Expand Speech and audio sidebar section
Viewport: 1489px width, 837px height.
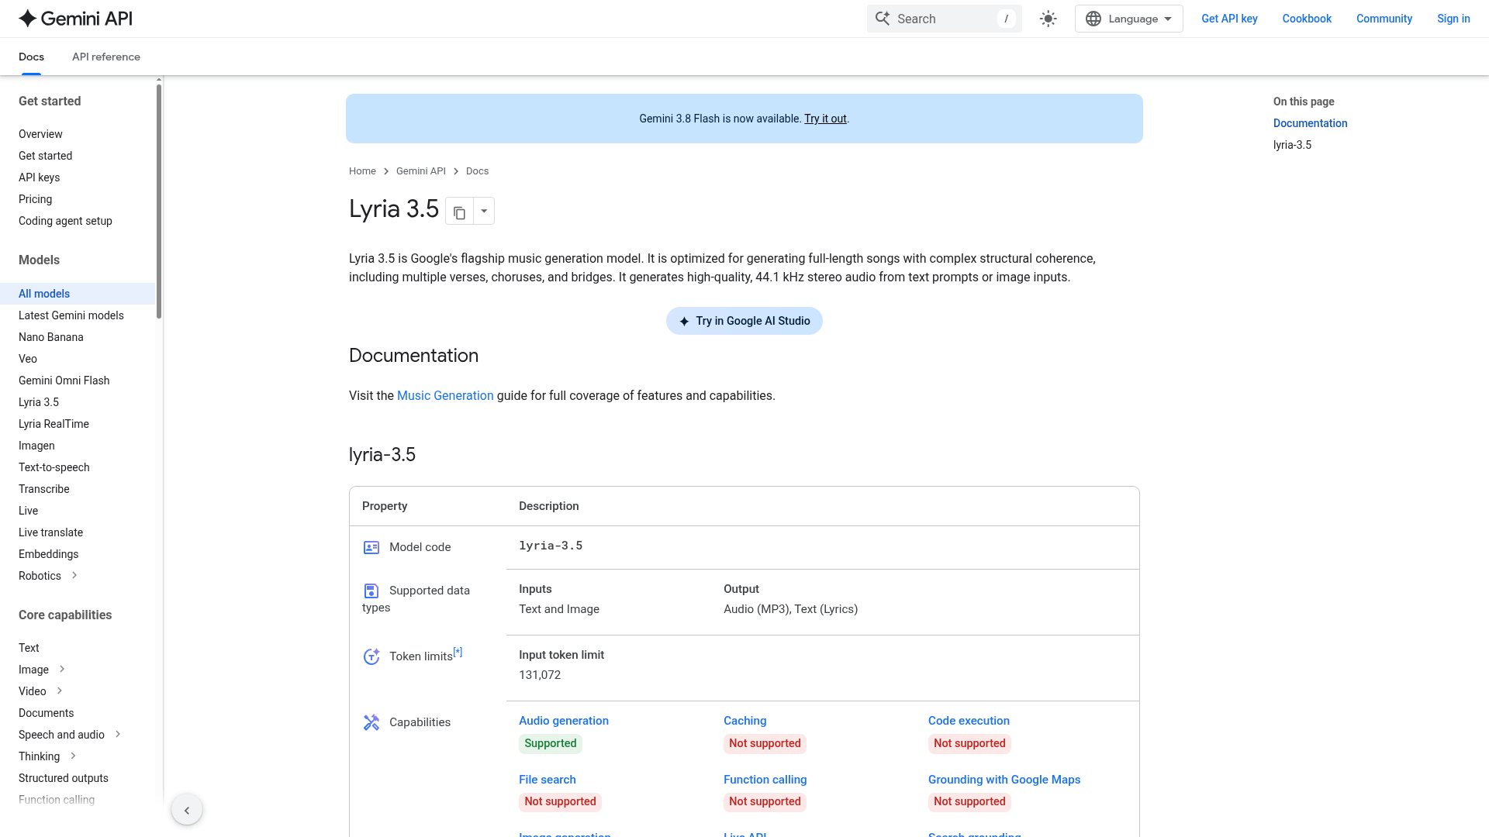(118, 734)
